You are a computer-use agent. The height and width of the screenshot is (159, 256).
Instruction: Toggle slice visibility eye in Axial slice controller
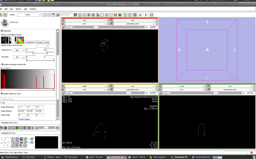pos(67,27)
